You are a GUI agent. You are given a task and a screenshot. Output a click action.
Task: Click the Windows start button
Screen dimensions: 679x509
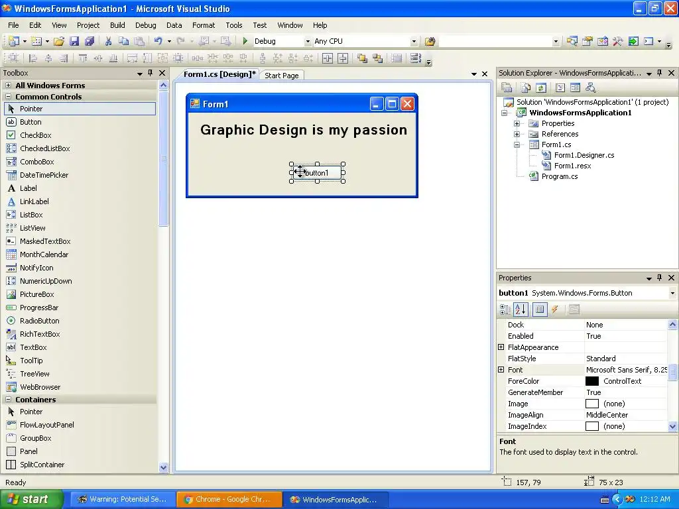(31, 499)
